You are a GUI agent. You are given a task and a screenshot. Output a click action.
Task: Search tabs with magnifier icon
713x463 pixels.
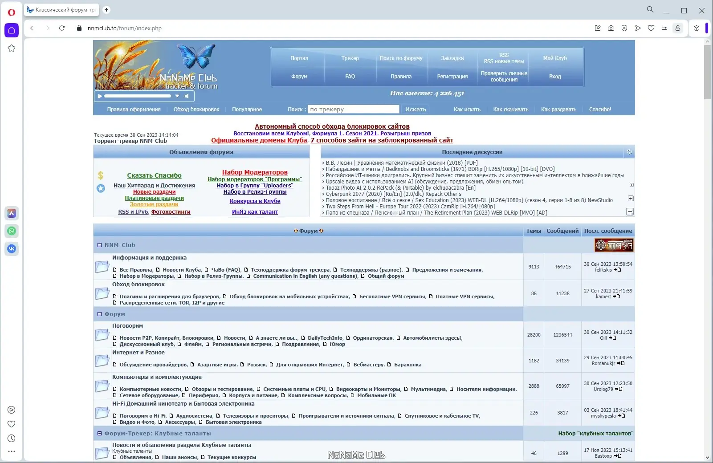pyautogui.click(x=650, y=10)
